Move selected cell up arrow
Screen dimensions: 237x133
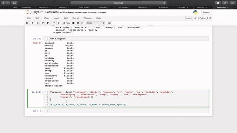coord(54,23)
